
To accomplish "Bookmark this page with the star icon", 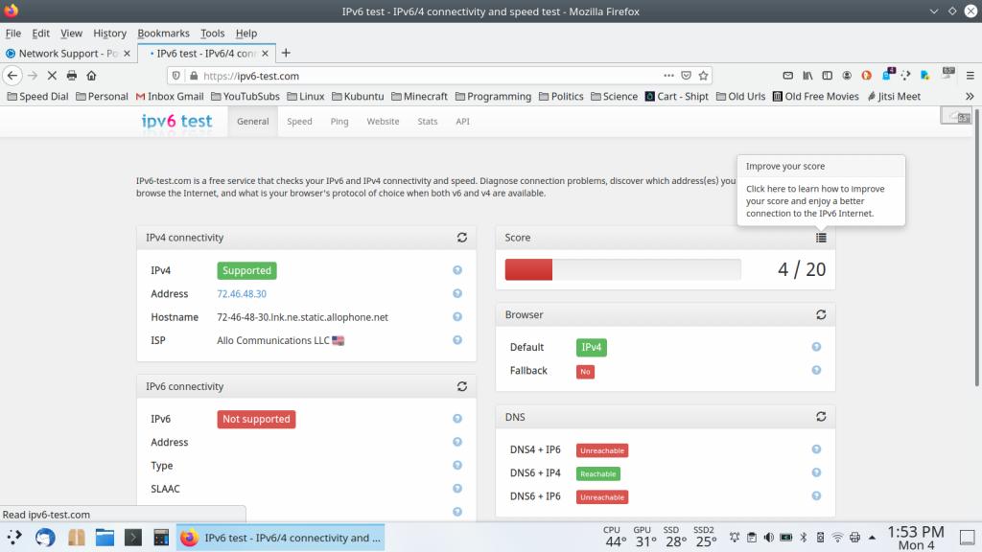I will (x=704, y=76).
